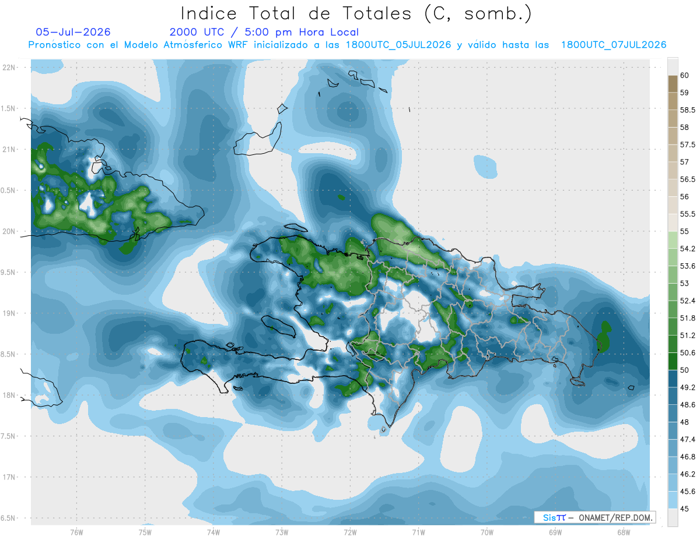Image resolution: width=700 pixels, height=540 pixels.
Task: Click the '73W' longitude label
Action: pos(282,532)
